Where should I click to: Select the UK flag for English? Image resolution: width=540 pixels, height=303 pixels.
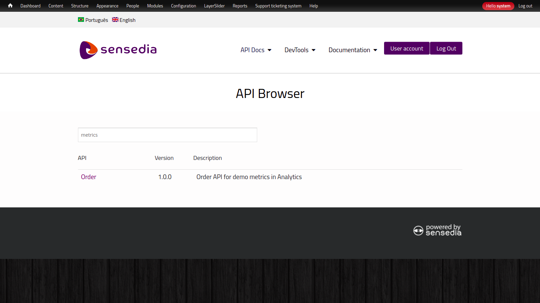(115, 20)
